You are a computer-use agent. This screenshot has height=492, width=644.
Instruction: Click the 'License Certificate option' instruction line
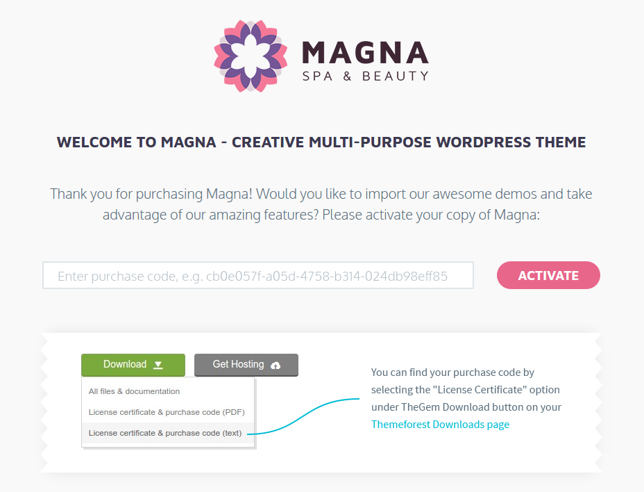click(466, 390)
